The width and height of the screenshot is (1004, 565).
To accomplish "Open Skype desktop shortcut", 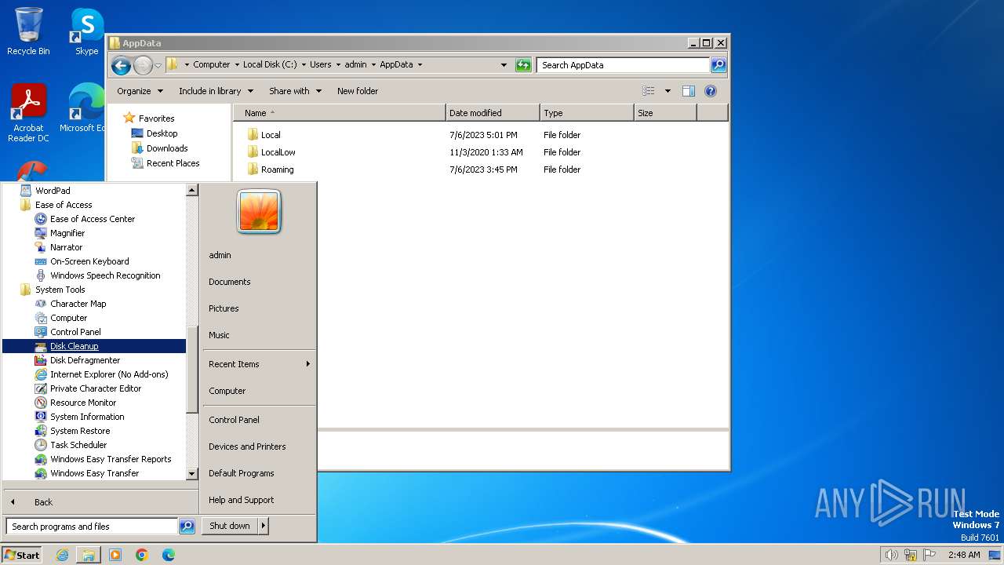I will (86, 31).
